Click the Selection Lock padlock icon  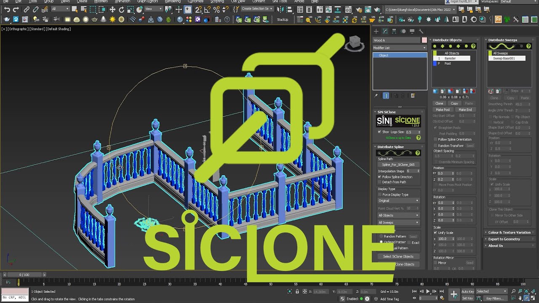pyautogui.click(x=297, y=292)
